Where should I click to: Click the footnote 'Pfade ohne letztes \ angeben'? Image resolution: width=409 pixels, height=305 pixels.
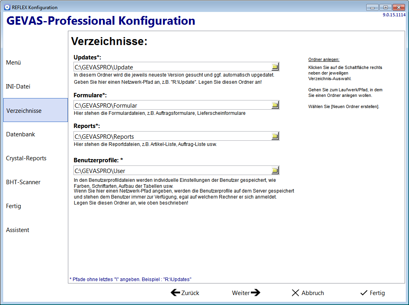(x=131, y=279)
